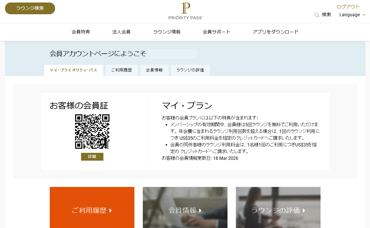This screenshot has width=370, height=228.
Task: Open the Language dropdown
Action: tap(352, 15)
